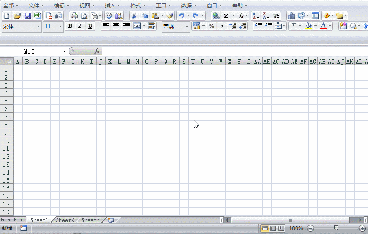Click the New blank workbook icon

[x=7, y=16]
